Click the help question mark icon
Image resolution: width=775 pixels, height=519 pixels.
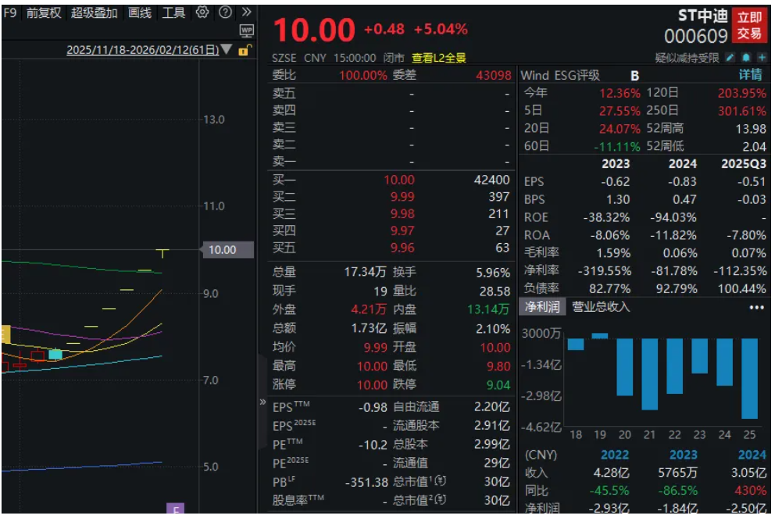[x=225, y=13]
